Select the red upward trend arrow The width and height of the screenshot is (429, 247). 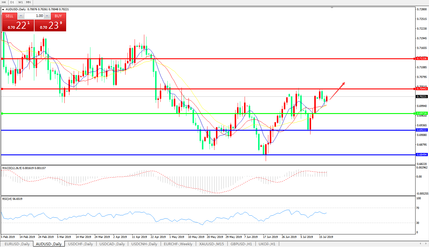point(337,91)
